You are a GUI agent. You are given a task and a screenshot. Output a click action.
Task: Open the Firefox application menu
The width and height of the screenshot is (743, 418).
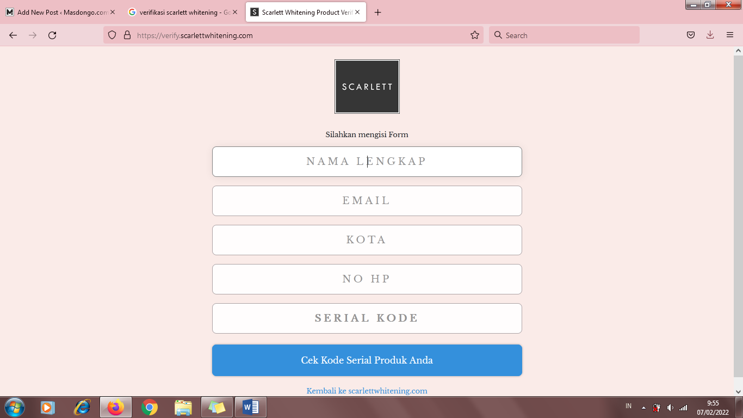(730, 34)
